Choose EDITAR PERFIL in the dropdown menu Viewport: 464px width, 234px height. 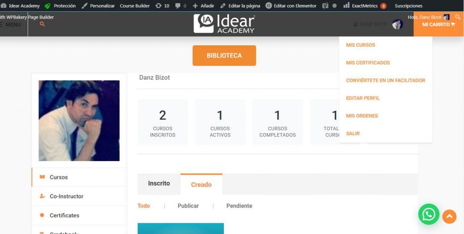pyautogui.click(x=362, y=98)
